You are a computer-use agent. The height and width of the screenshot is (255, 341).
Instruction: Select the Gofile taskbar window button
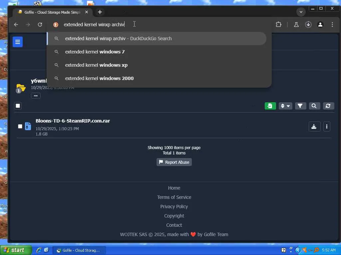point(79,250)
